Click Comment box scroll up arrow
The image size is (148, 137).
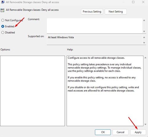click(x=144, y=20)
